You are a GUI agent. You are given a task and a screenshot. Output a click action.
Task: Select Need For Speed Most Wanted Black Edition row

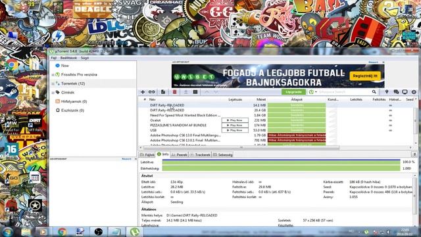click(276, 115)
